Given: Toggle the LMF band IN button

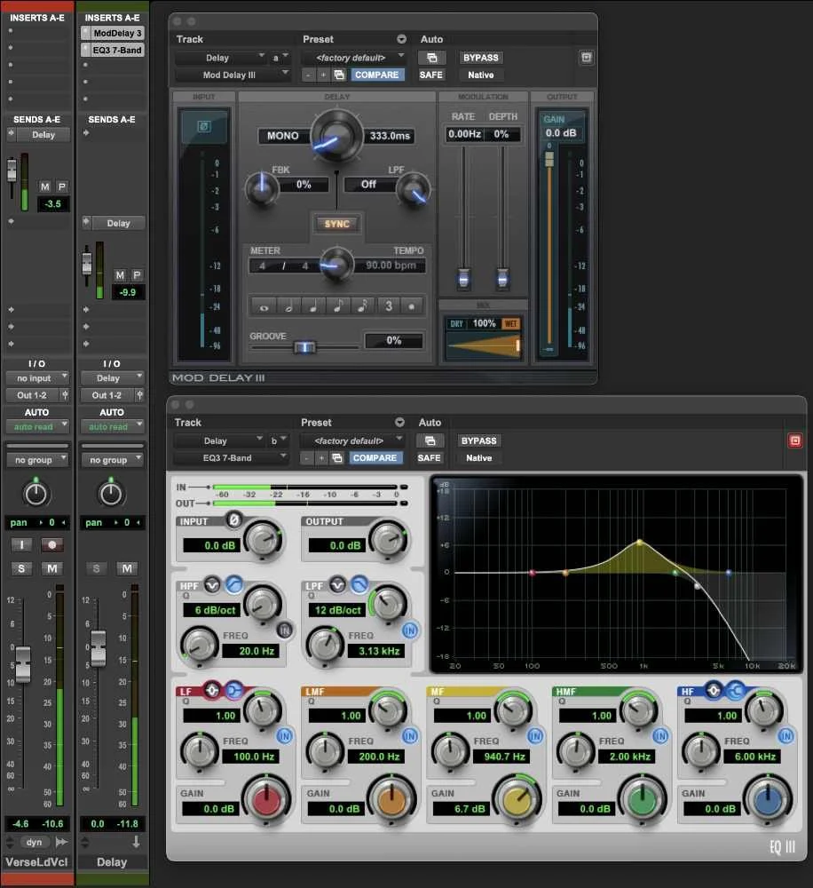Looking at the screenshot, I should [x=410, y=735].
